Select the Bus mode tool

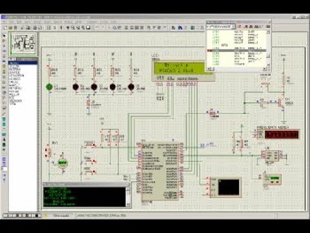coord(4,61)
